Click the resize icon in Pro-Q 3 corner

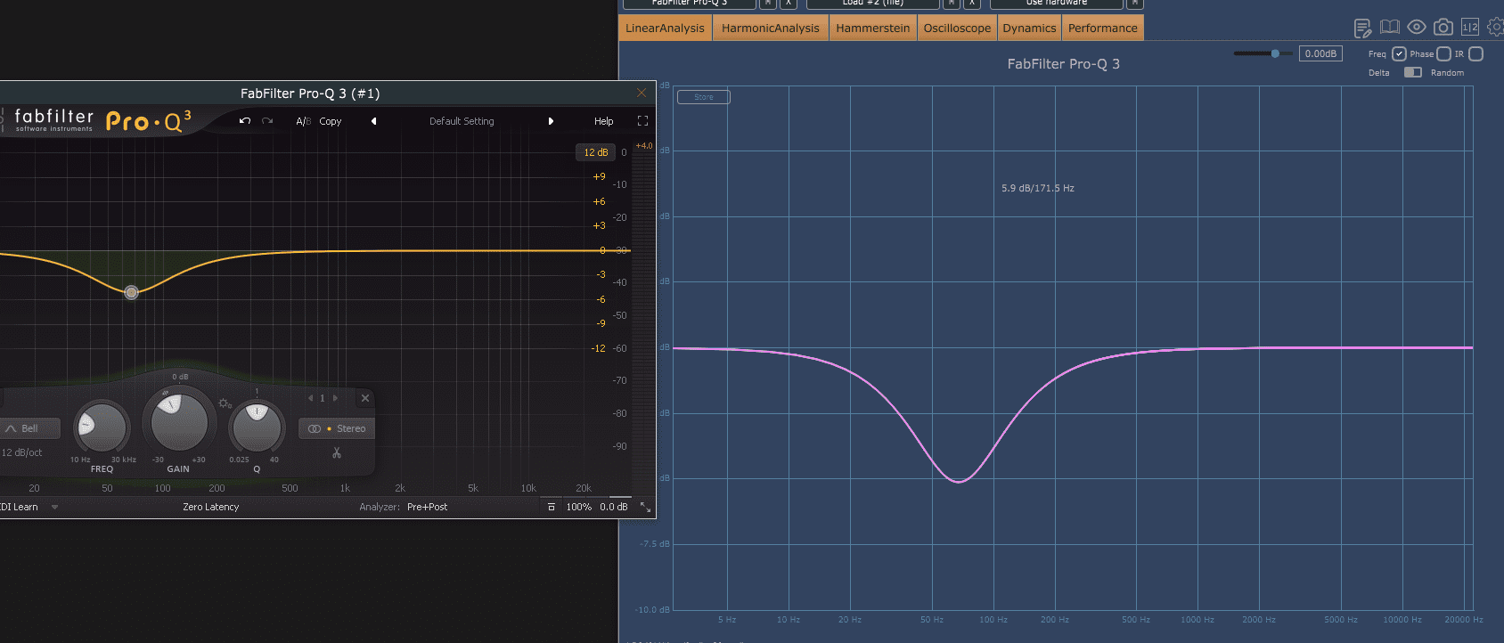click(x=645, y=507)
